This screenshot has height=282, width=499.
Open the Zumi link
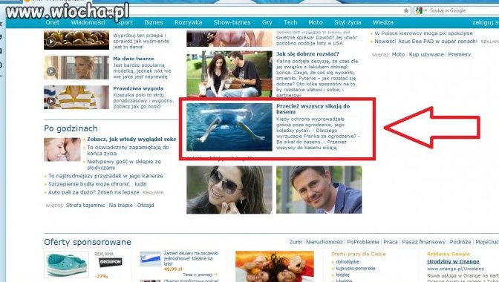coord(296,242)
